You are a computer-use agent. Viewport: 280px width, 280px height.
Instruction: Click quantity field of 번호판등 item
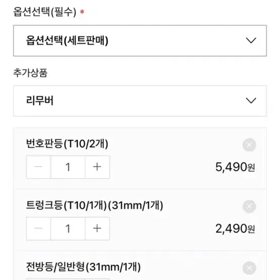tap(68, 167)
